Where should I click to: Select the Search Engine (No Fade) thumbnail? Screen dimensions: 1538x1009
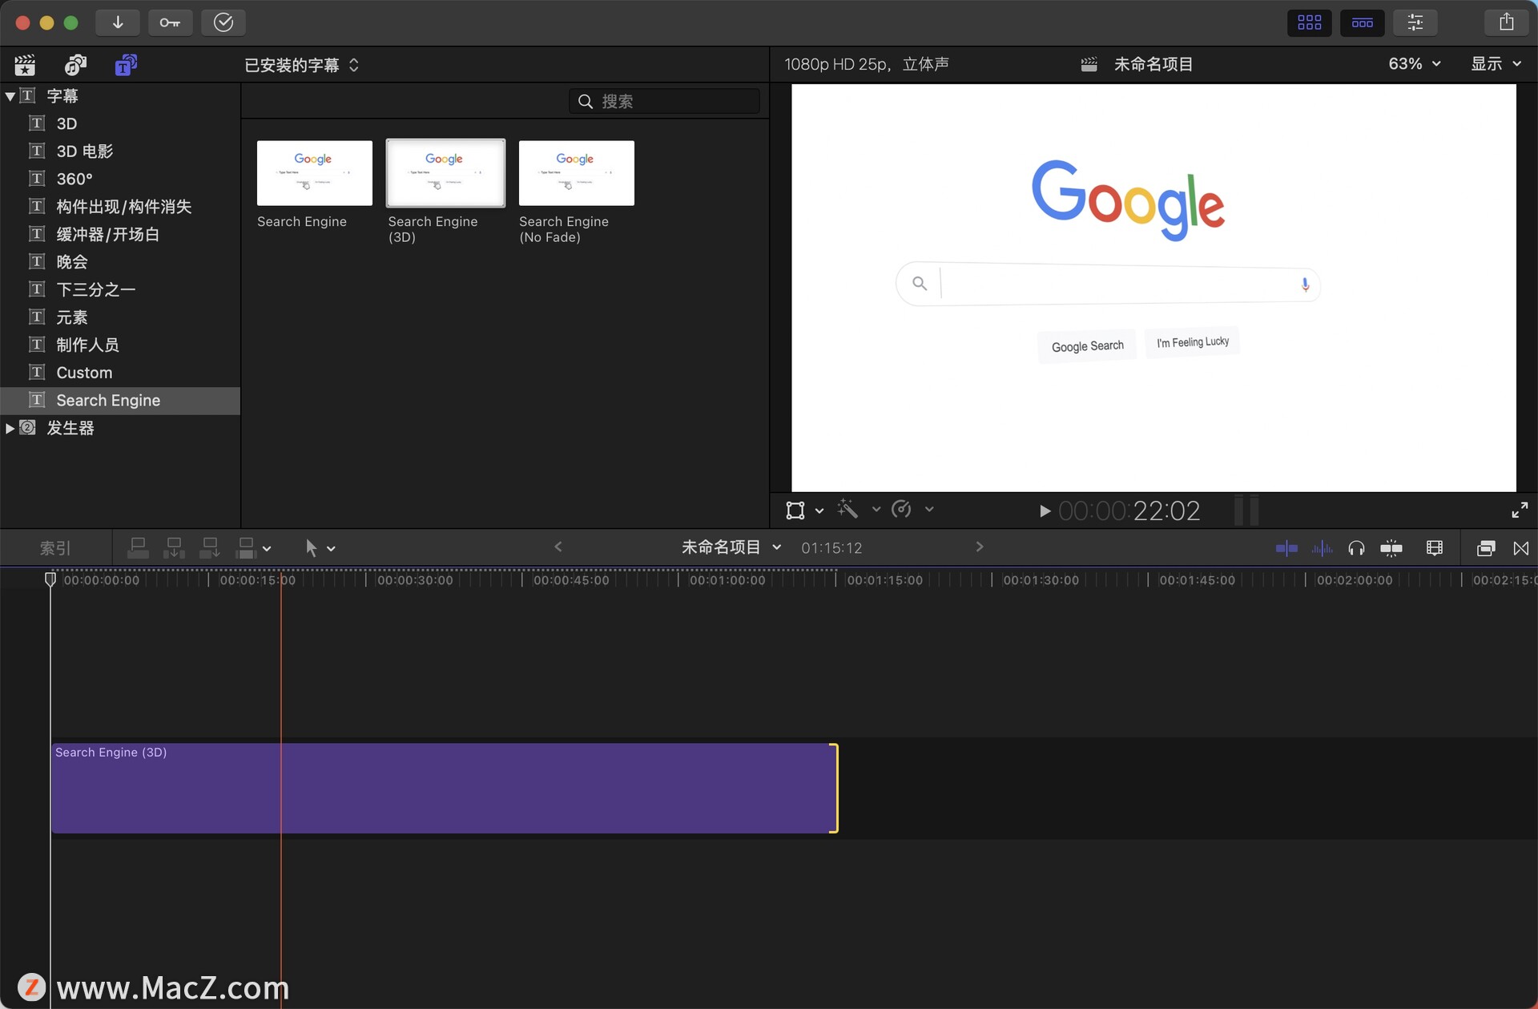tap(577, 173)
